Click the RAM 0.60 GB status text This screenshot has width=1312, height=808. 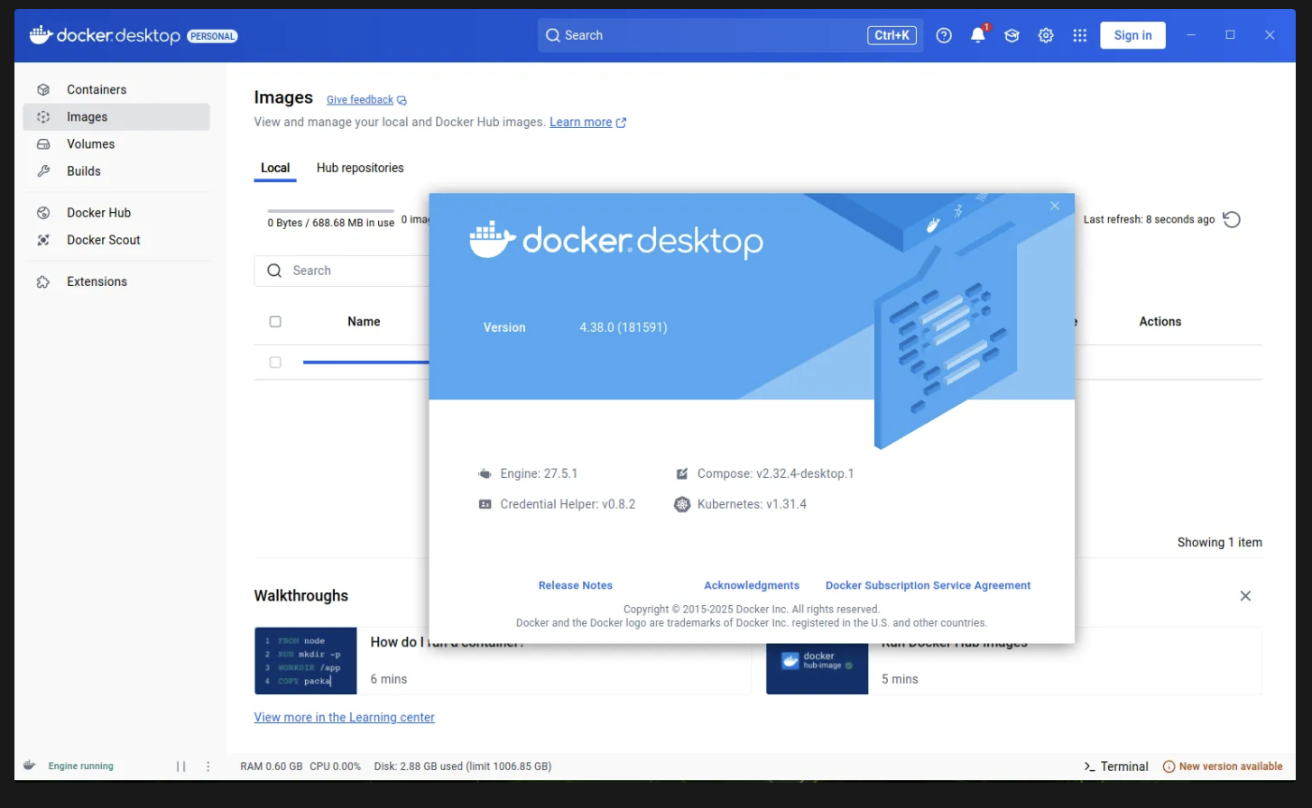point(271,767)
